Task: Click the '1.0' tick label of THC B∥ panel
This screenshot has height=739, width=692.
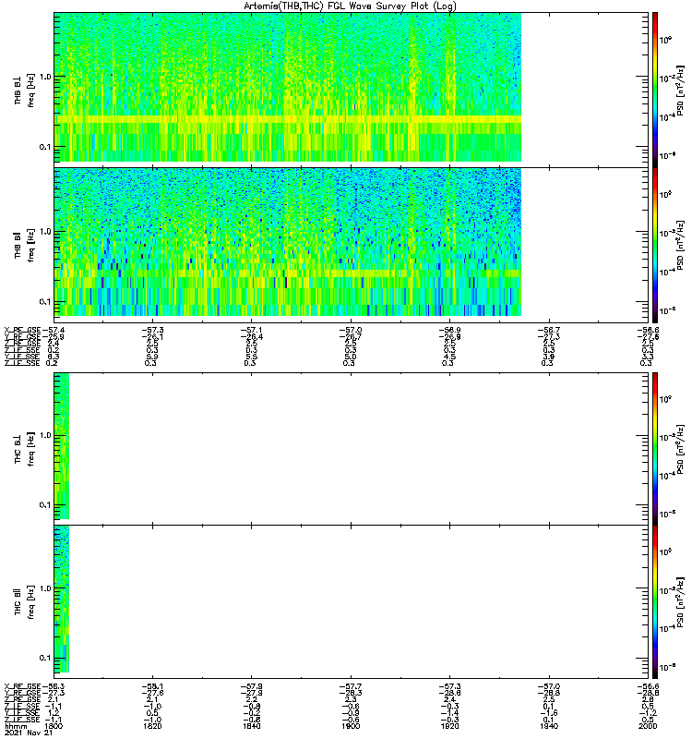Action: pos(45,588)
